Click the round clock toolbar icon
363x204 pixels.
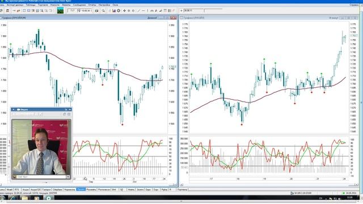coord(119,11)
